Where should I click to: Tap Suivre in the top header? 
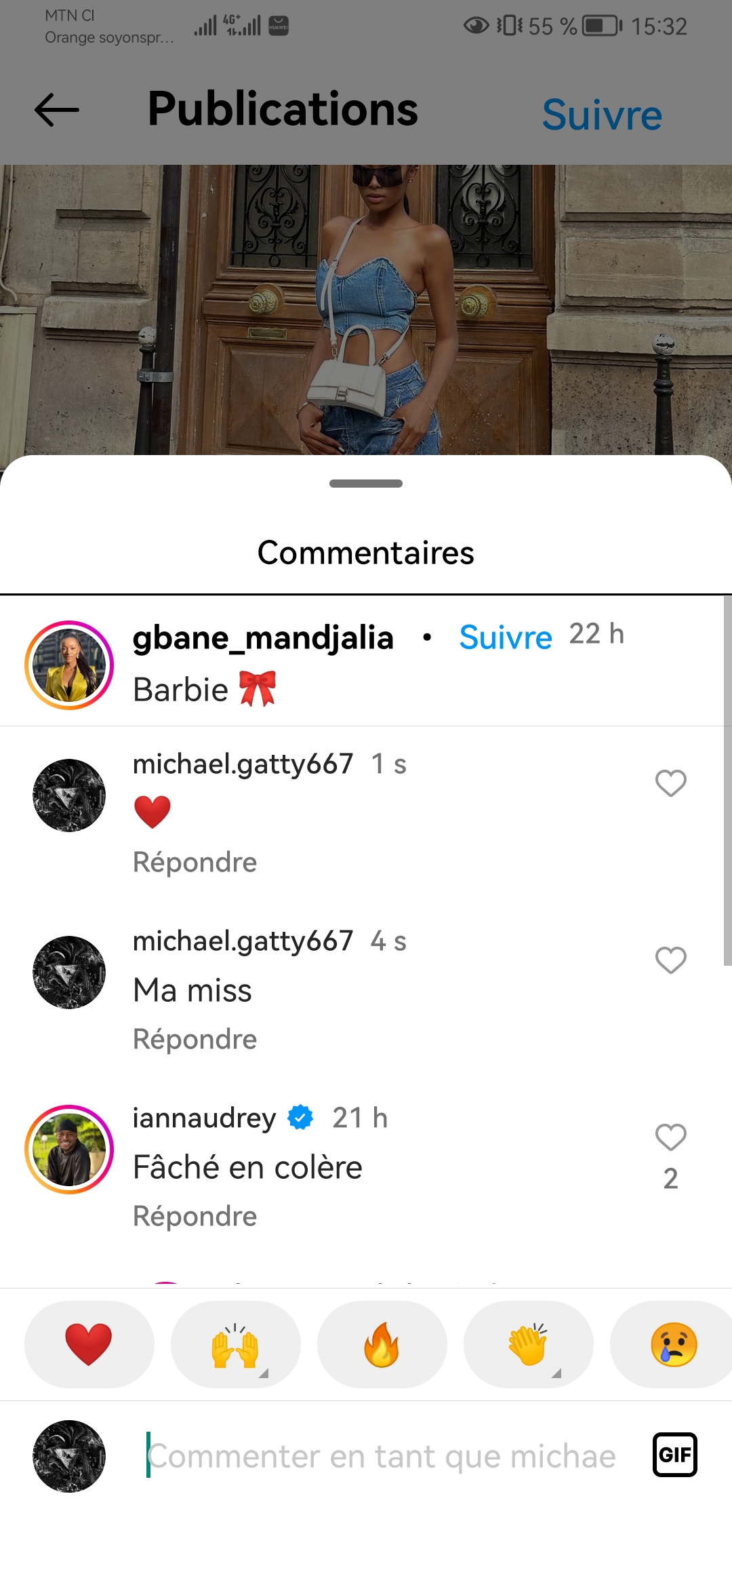tap(602, 115)
